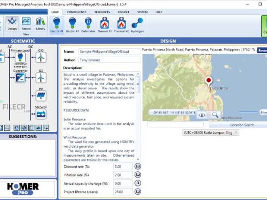Open the Design view
This screenshot has width=267, height=200.
pos(12,24)
